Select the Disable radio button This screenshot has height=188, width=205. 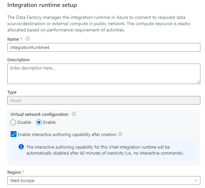click(x=13, y=122)
